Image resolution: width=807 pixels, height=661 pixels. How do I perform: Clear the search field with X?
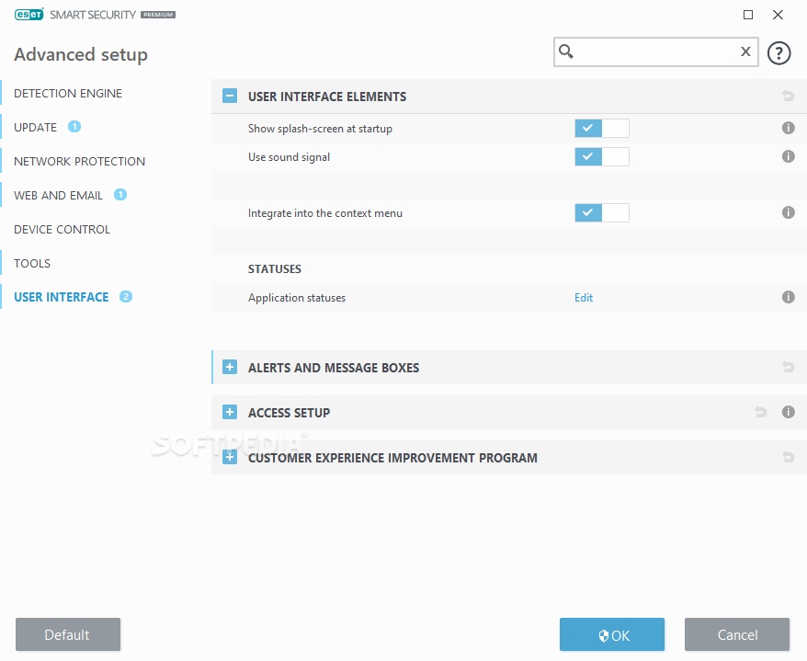coord(745,51)
